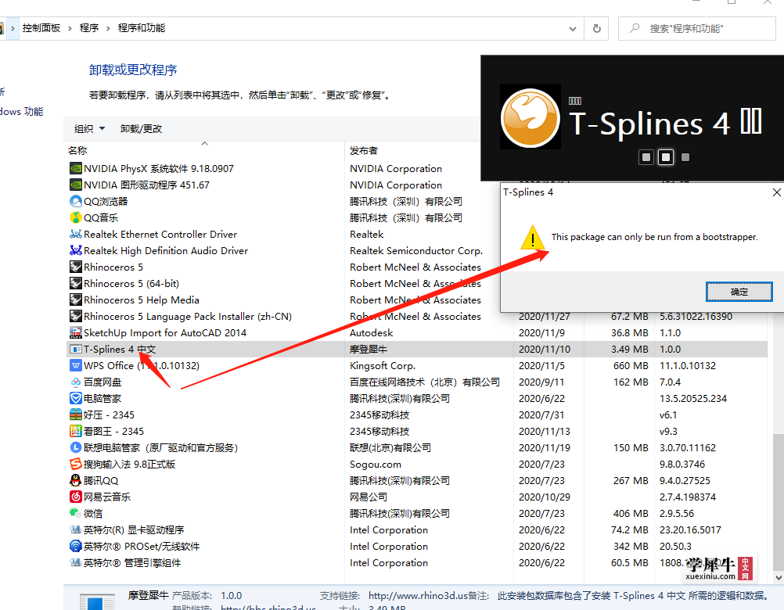Click the 搜狗输入法 icon
This screenshot has height=610, width=784.
coord(75,464)
